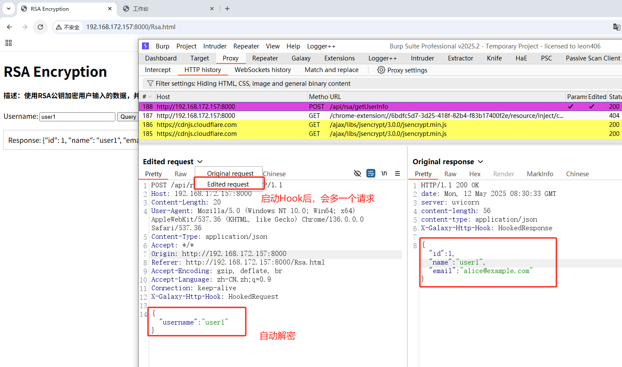The image size is (622, 367).
Task: Expand the Original response dropdown chevron
Action: click(x=480, y=162)
